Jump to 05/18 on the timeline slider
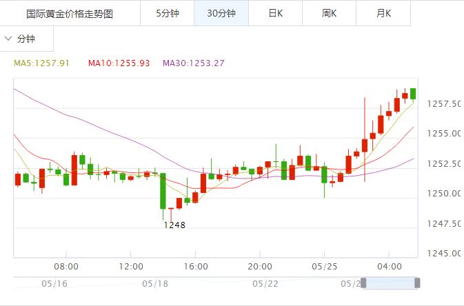Viewport: 464px width, 306px height. [155, 283]
